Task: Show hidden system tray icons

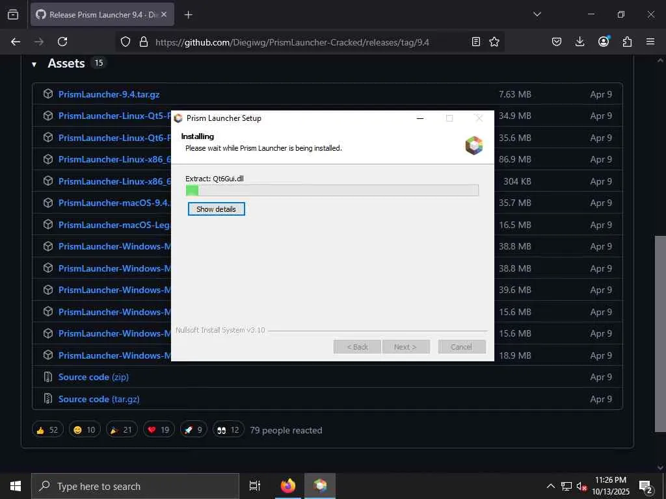Action: coord(550,486)
